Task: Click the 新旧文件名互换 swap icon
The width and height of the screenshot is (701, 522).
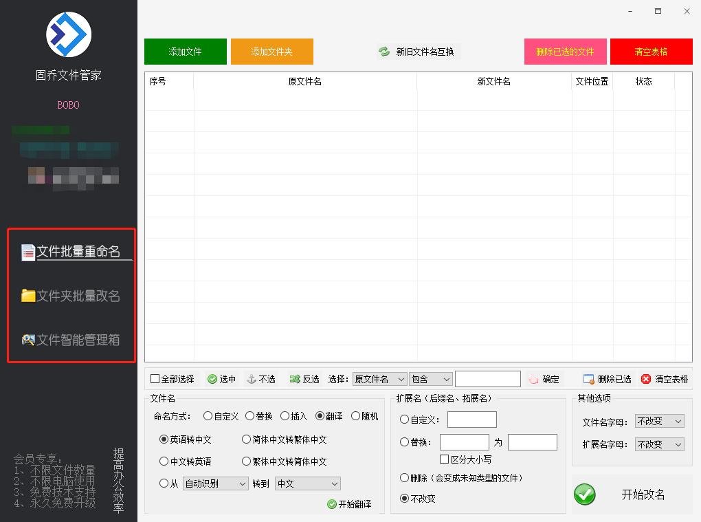Action: (x=383, y=51)
